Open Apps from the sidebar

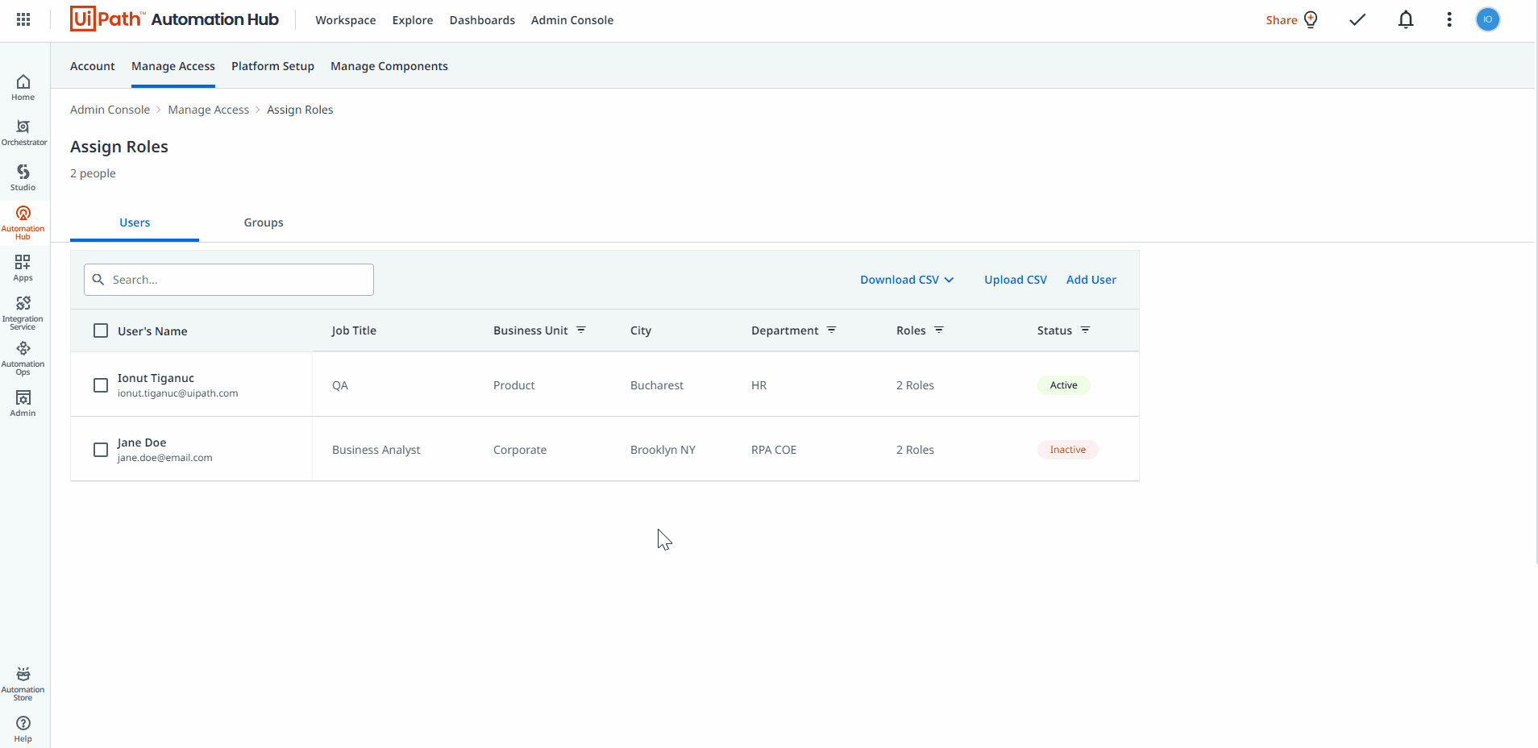click(23, 268)
